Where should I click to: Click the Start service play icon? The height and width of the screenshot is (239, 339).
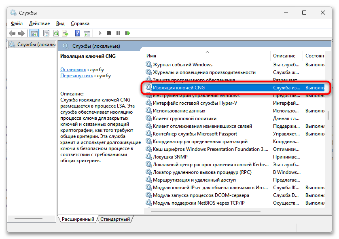pyautogui.click(x=100, y=33)
